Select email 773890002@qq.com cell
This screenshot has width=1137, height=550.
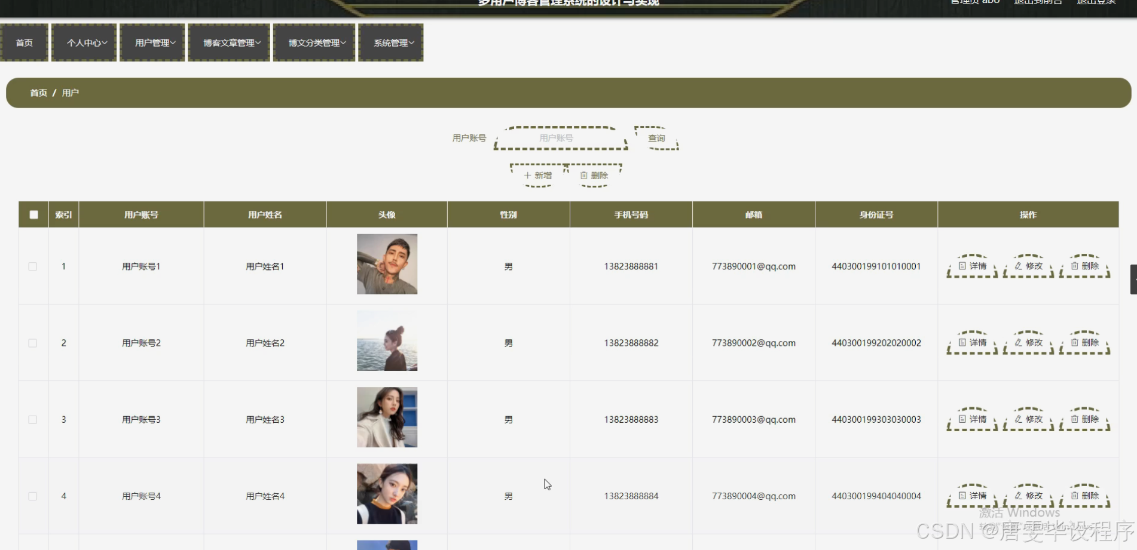click(x=754, y=343)
